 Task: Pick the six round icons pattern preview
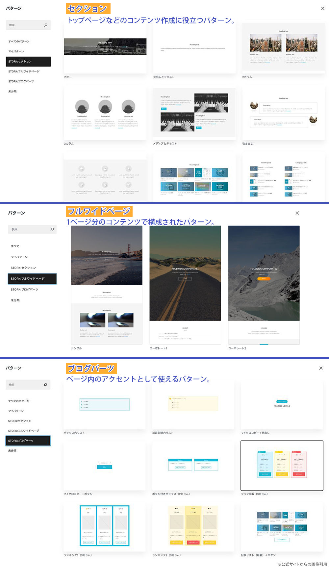coord(105,178)
